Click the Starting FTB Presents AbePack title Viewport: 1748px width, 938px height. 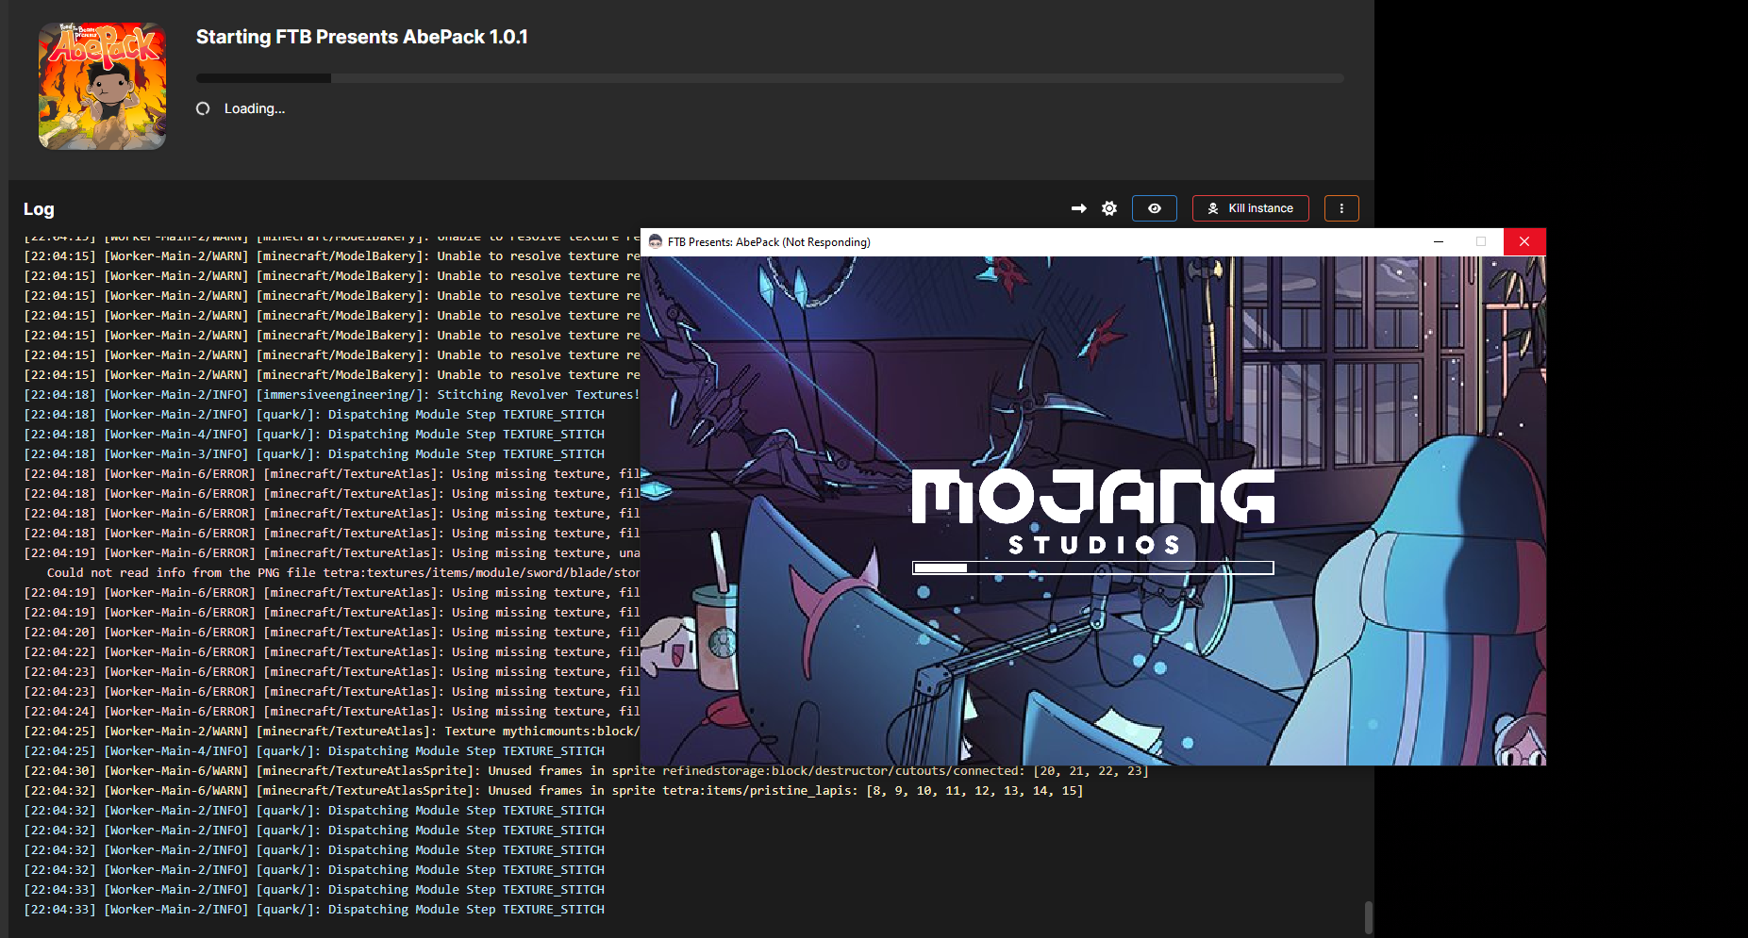pos(361,37)
